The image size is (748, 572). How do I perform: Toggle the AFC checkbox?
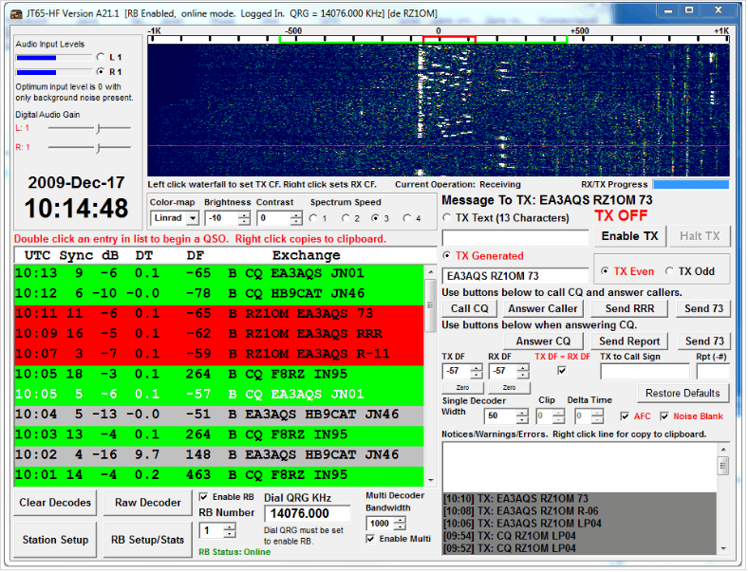click(x=625, y=416)
